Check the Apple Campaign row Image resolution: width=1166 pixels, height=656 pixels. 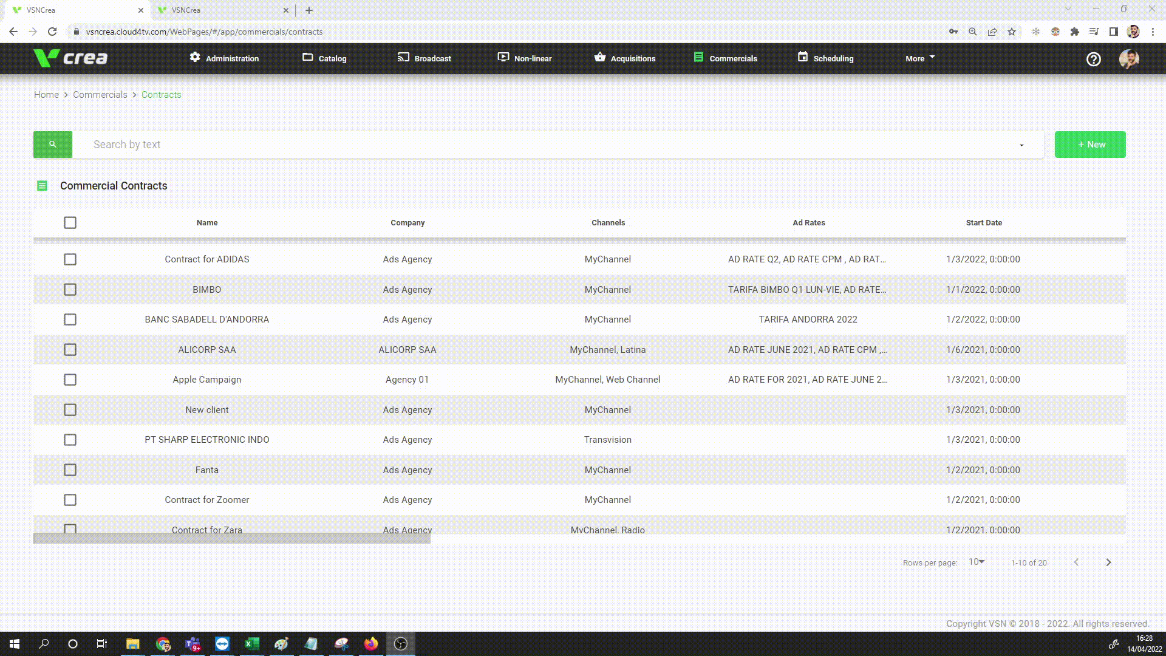point(70,380)
